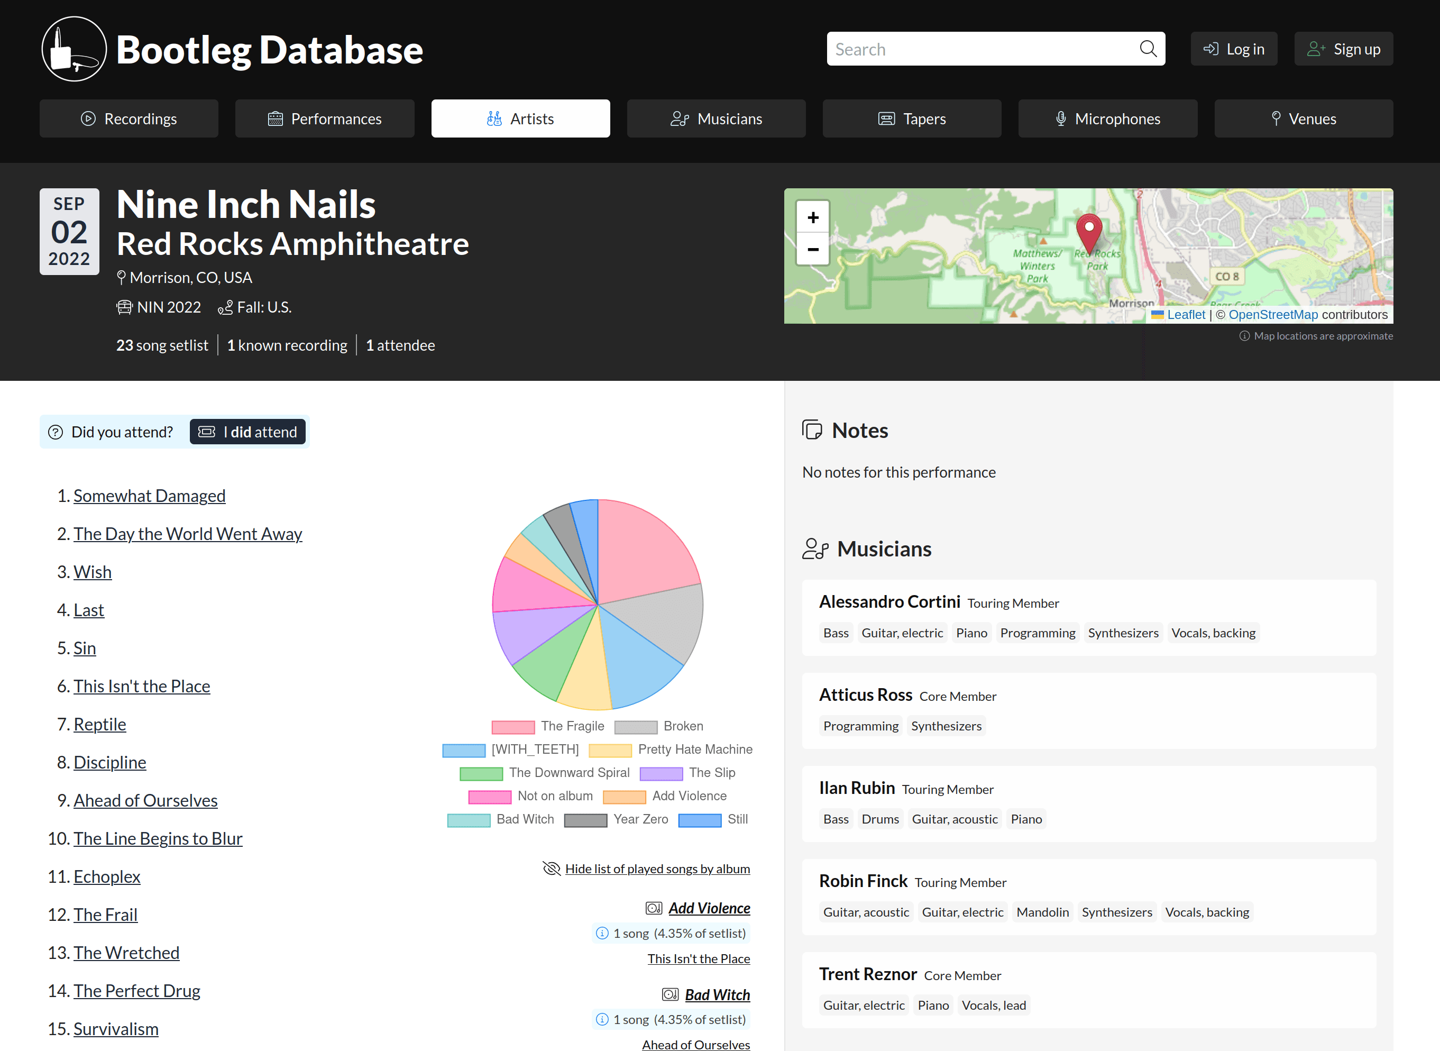Image resolution: width=1440 pixels, height=1051 pixels.
Task: Open musician Atticus Ross
Action: pos(865,694)
